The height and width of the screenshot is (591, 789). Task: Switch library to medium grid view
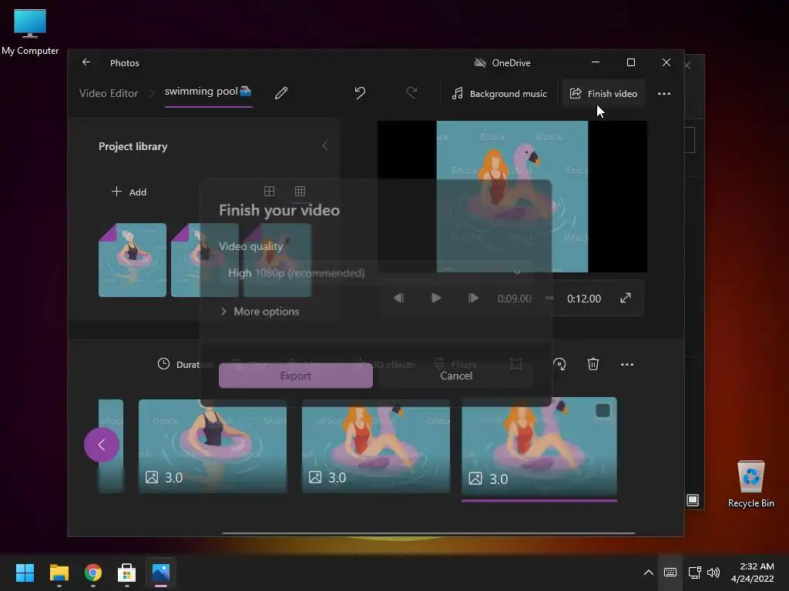(269, 191)
